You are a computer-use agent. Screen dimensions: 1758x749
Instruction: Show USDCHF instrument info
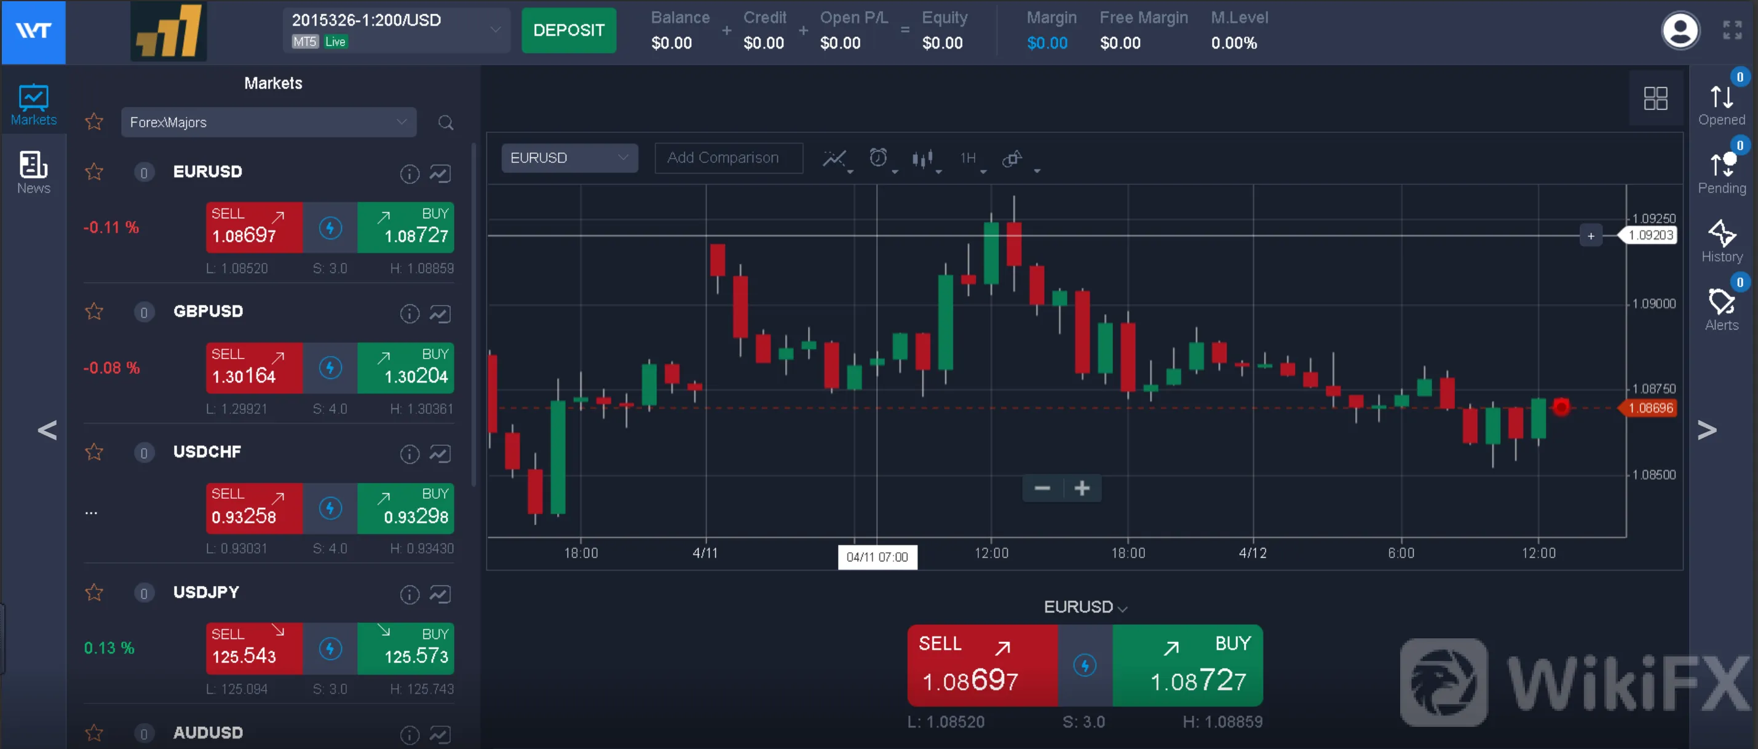pyautogui.click(x=409, y=454)
